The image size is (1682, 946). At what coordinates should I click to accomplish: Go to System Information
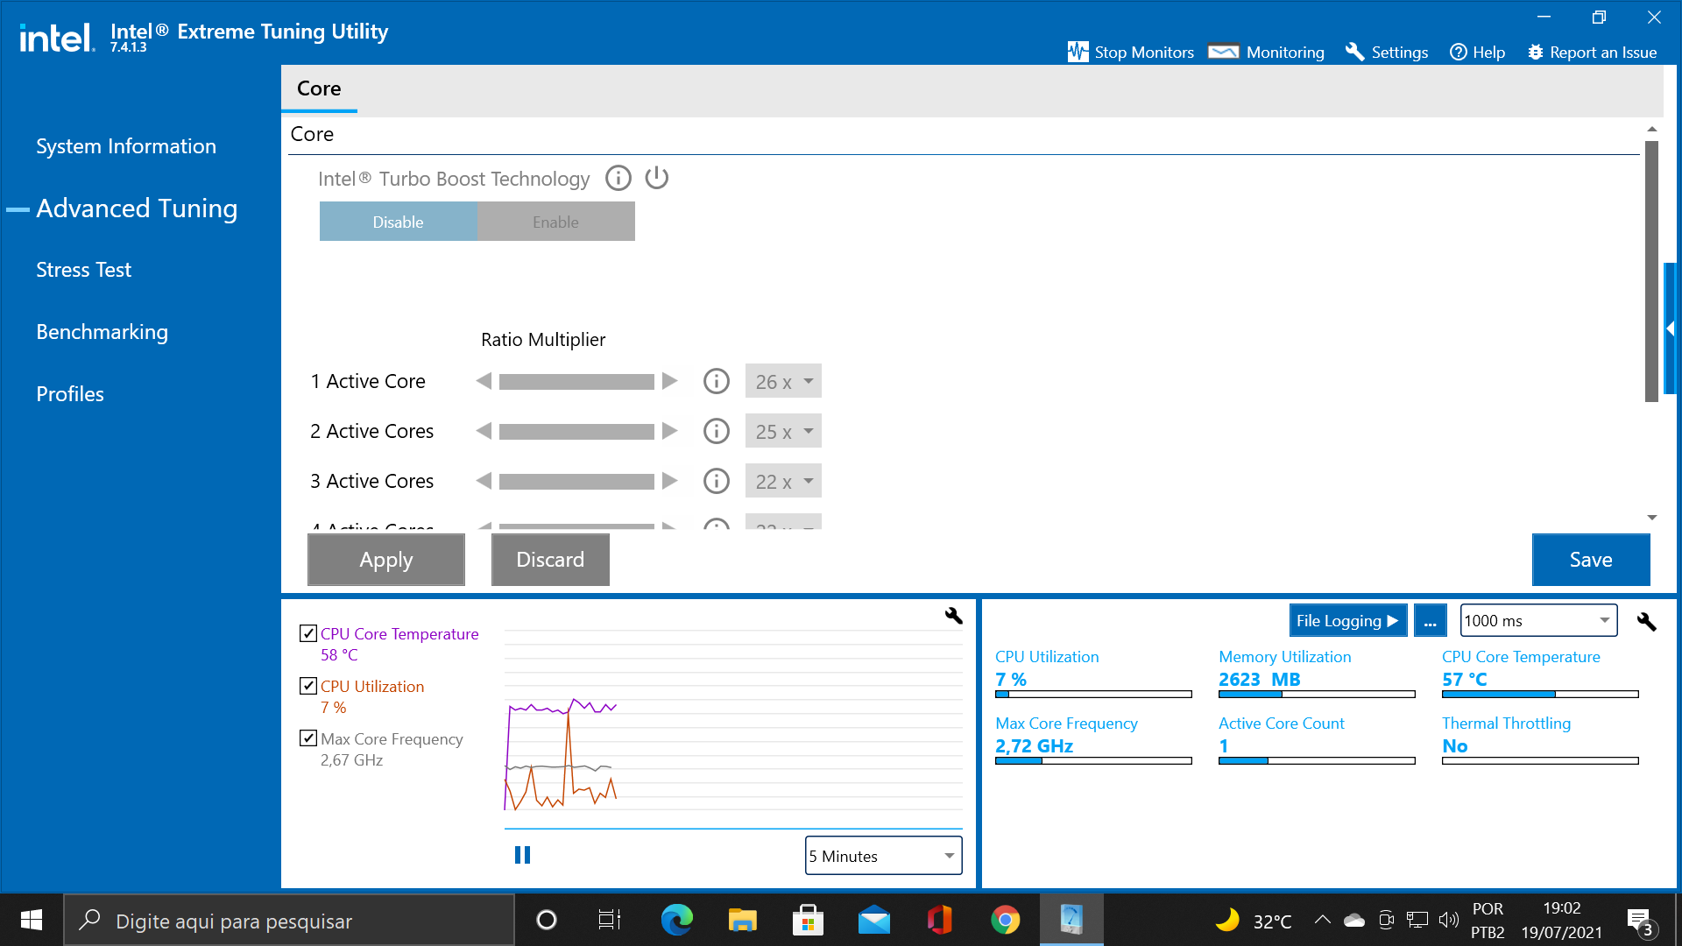pos(126,146)
